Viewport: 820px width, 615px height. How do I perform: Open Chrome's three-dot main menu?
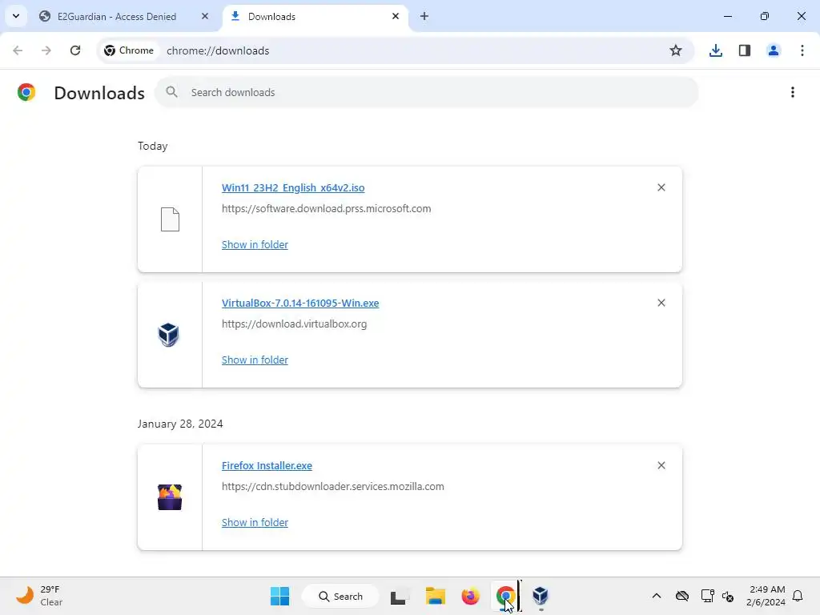802,50
